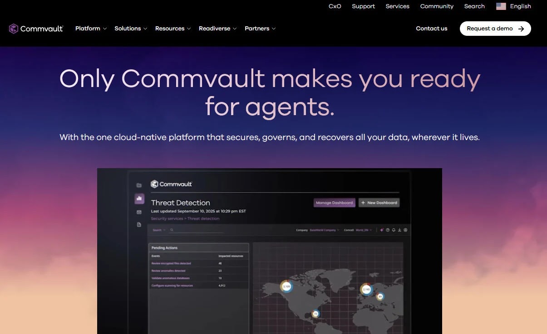Click the 2,140 map marker over Europe

coord(366,289)
